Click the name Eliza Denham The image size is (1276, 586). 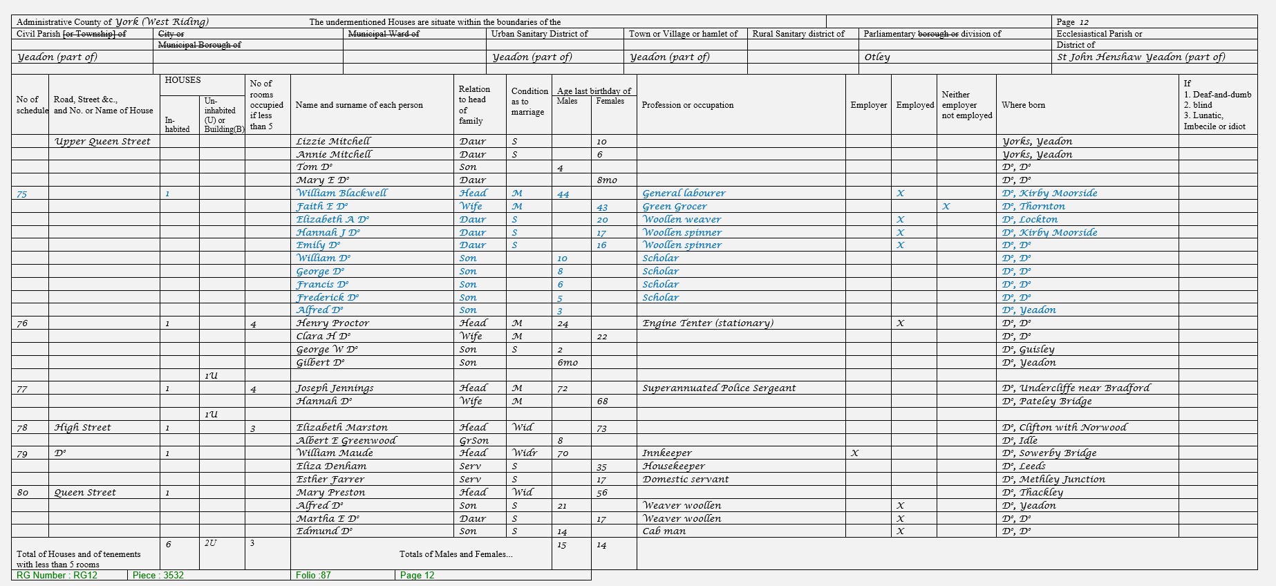tap(331, 466)
